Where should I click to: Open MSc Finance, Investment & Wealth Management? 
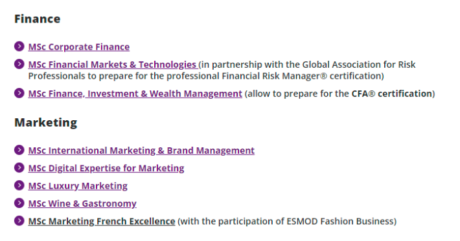click(x=135, y=94)
